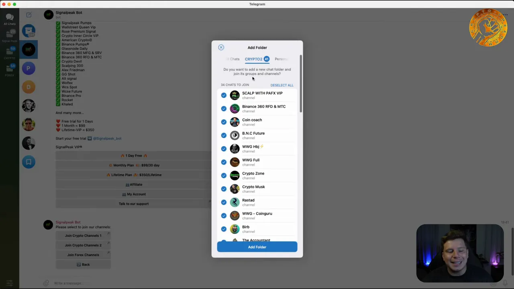
Task: Click Deselect All link
Action: [282, 85]
